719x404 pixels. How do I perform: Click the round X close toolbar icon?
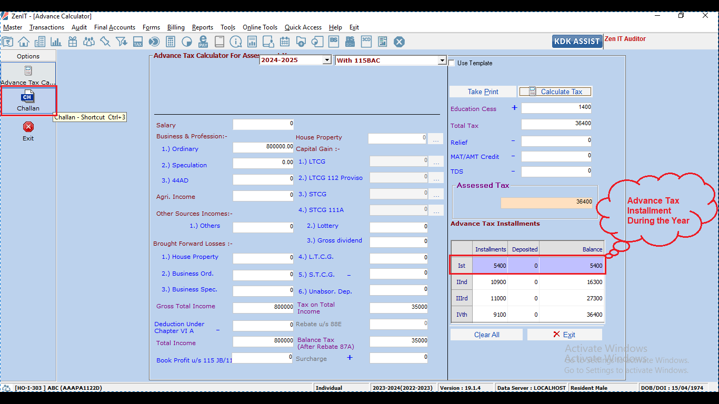point(400,42)
